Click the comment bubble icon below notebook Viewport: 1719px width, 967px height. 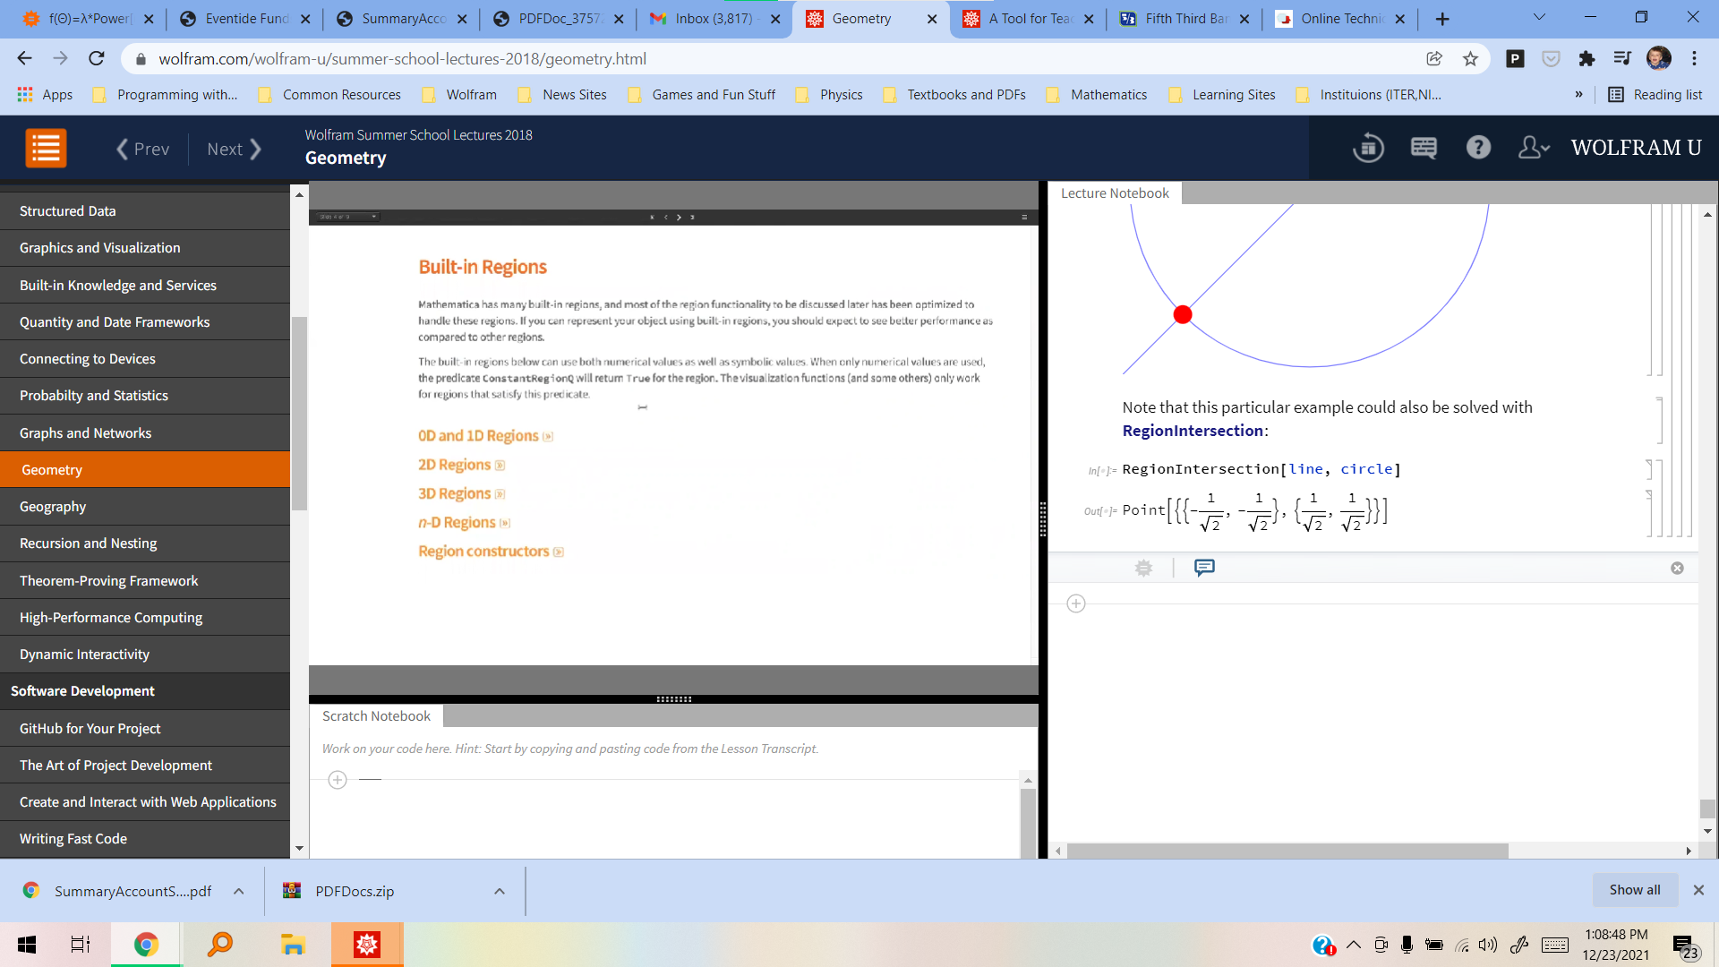[x=1204, y=568]
